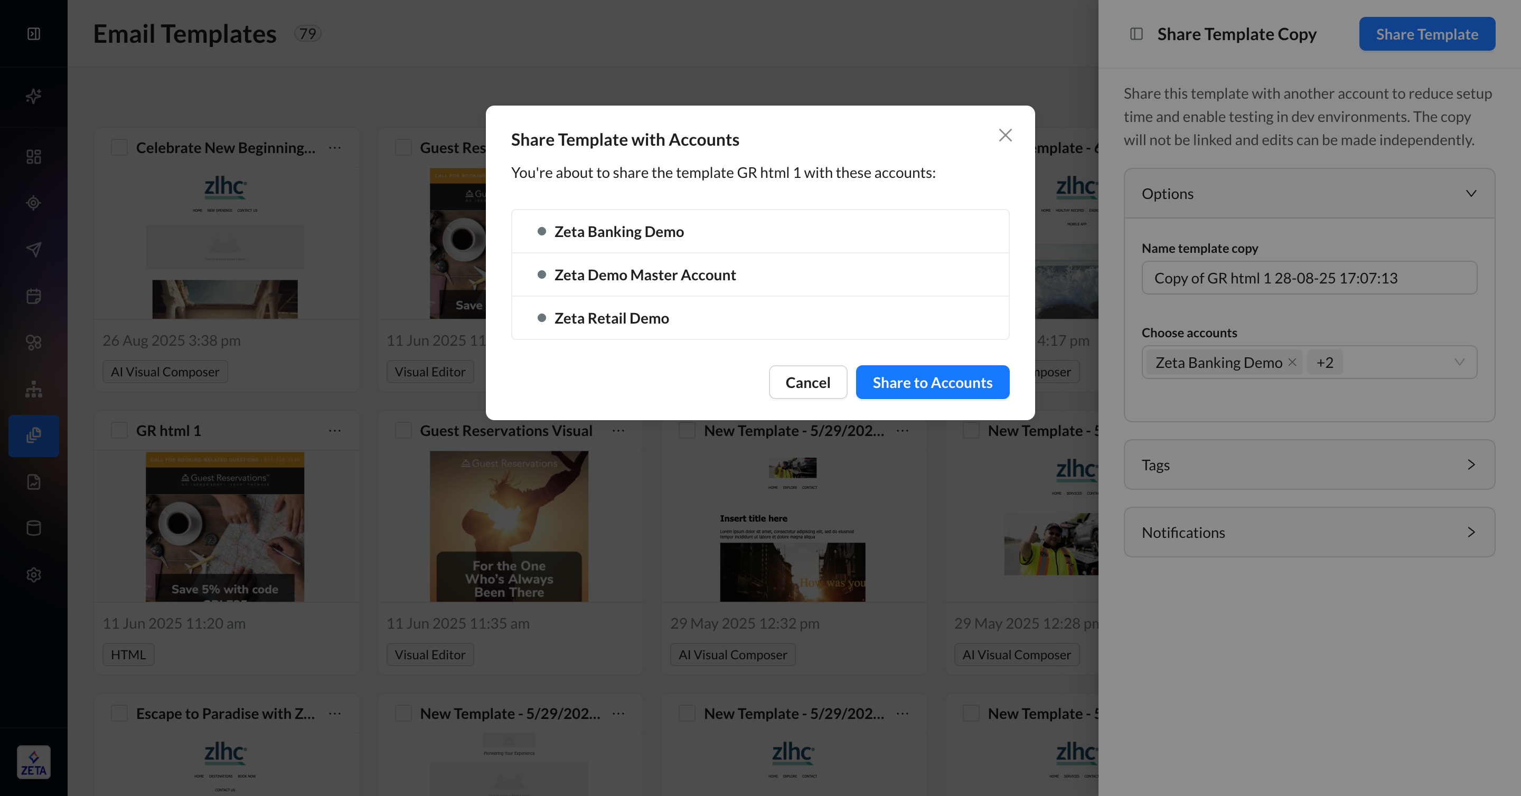Toggle the side panel collapse icon

pos(1136,34)
